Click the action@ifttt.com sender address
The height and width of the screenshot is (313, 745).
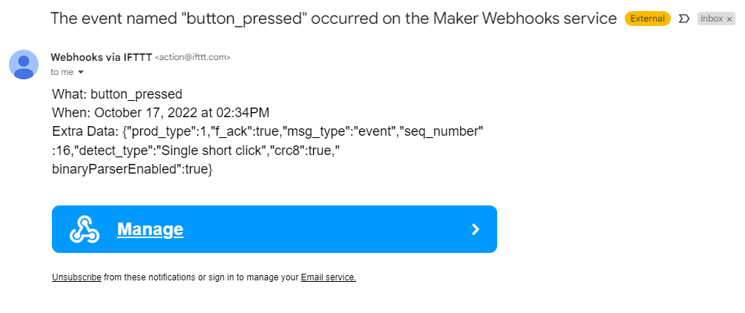pos(192,57)
